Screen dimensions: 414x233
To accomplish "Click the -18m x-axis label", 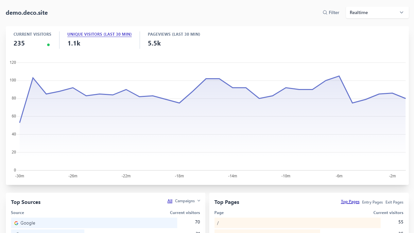I will pos(179,176).
